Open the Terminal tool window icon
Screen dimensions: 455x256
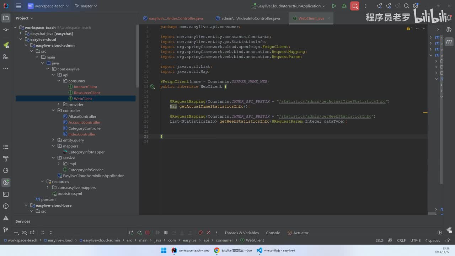pos(6,194)
